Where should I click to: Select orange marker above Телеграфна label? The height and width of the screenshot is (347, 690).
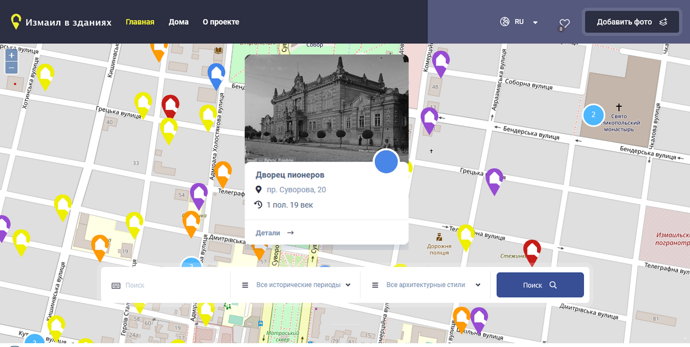click(222, 174)
